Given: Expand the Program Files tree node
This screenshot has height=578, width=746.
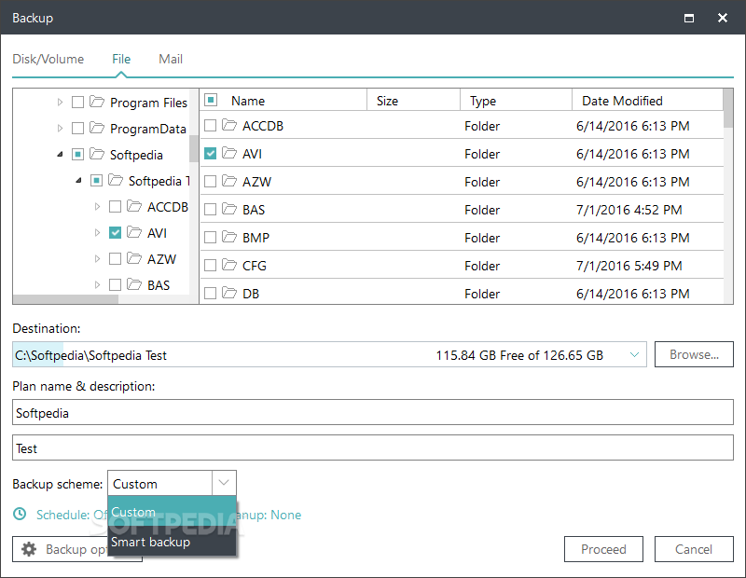Looking at the screenshot, I should [60, 103].
